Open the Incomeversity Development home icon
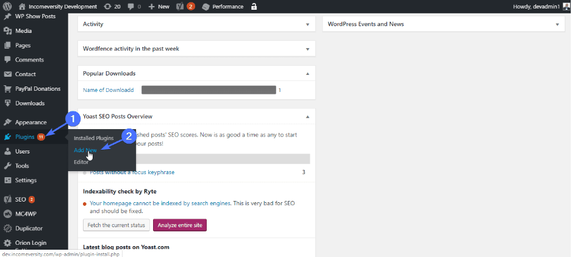The width and height of the screenshot is (572, 257). pos(22,7)
